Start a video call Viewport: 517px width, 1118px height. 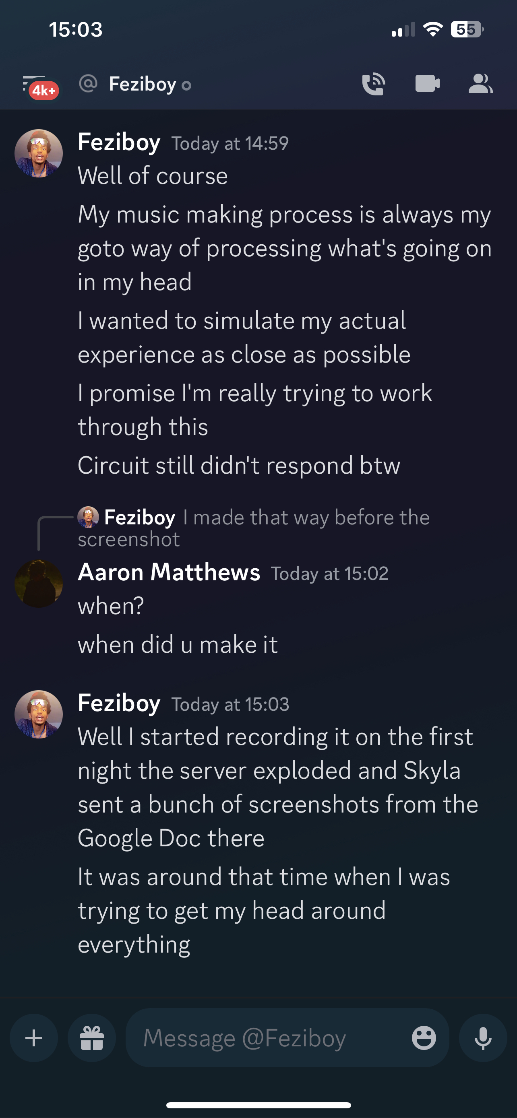427,84
